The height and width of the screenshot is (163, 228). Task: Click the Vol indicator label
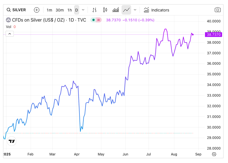coord(8,27)
